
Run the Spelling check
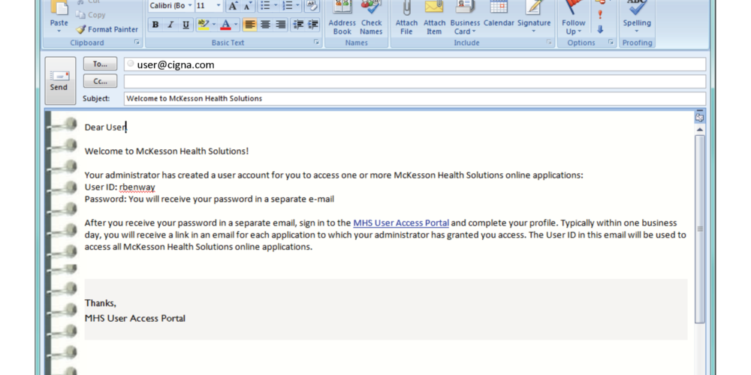636,15
